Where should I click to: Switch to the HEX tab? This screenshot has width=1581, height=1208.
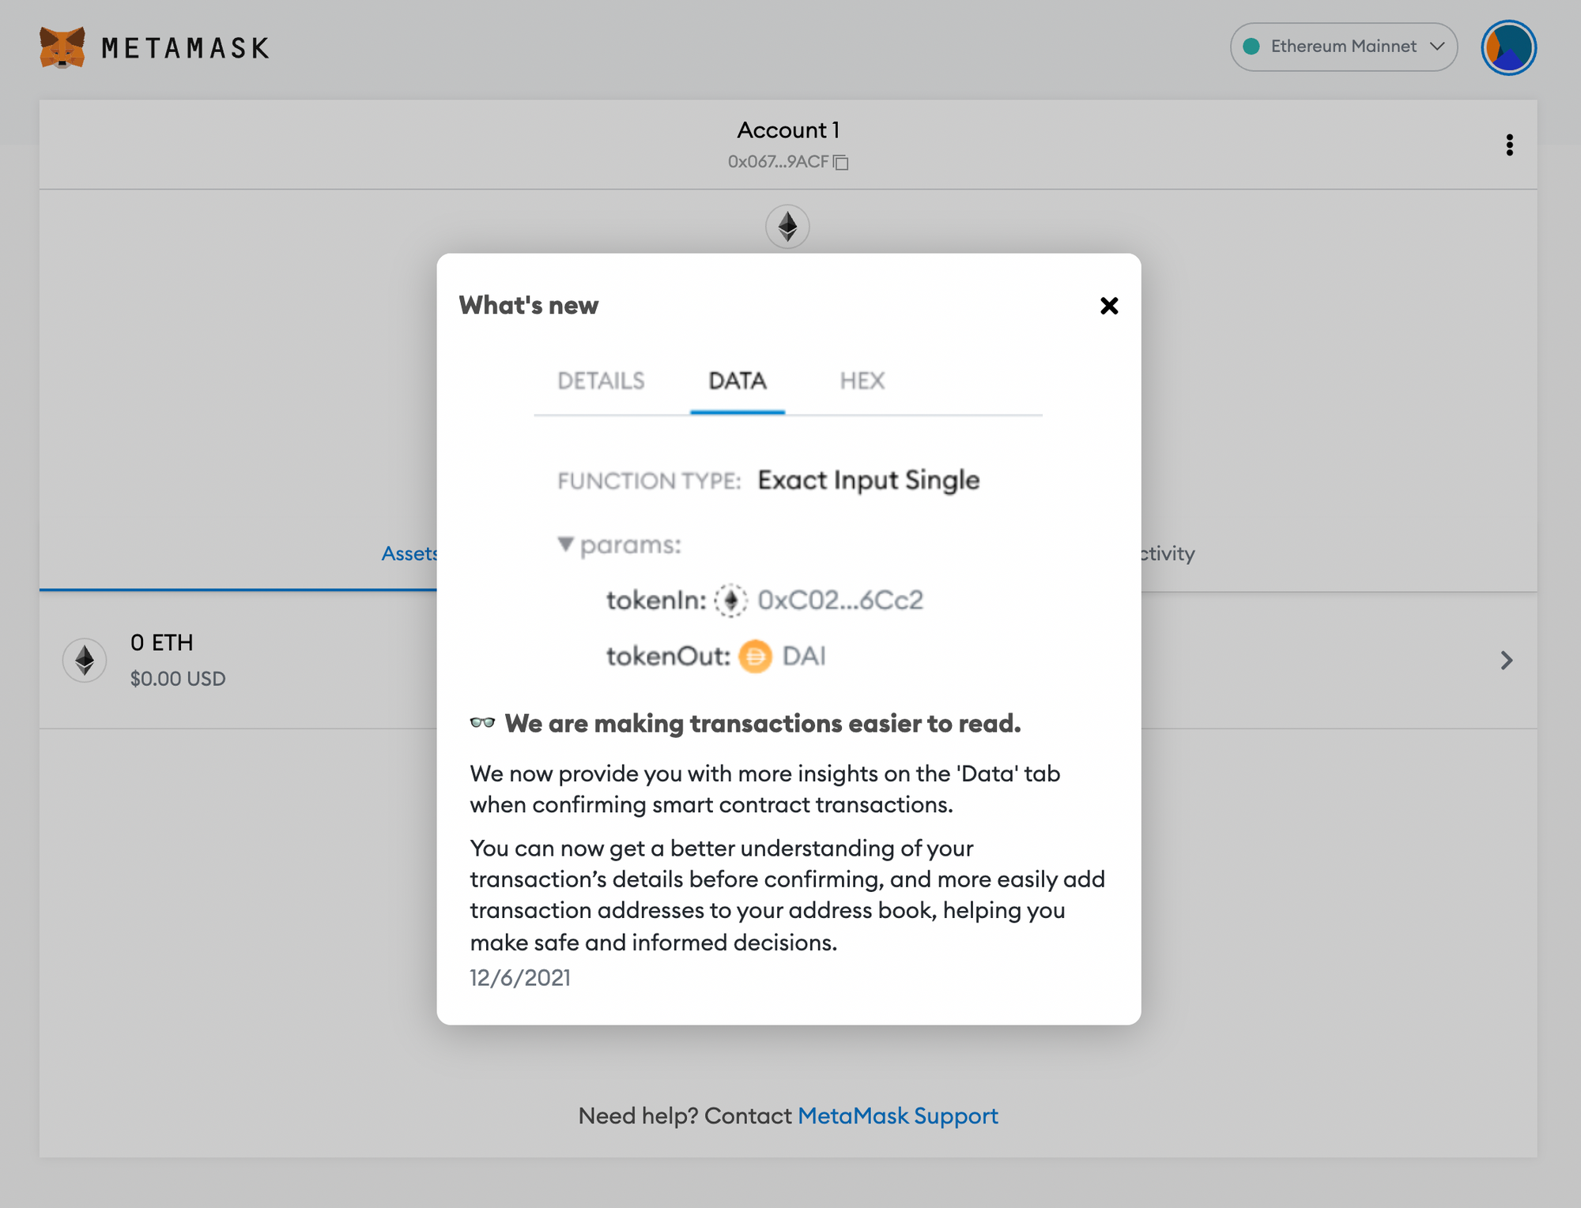point(862,381)
